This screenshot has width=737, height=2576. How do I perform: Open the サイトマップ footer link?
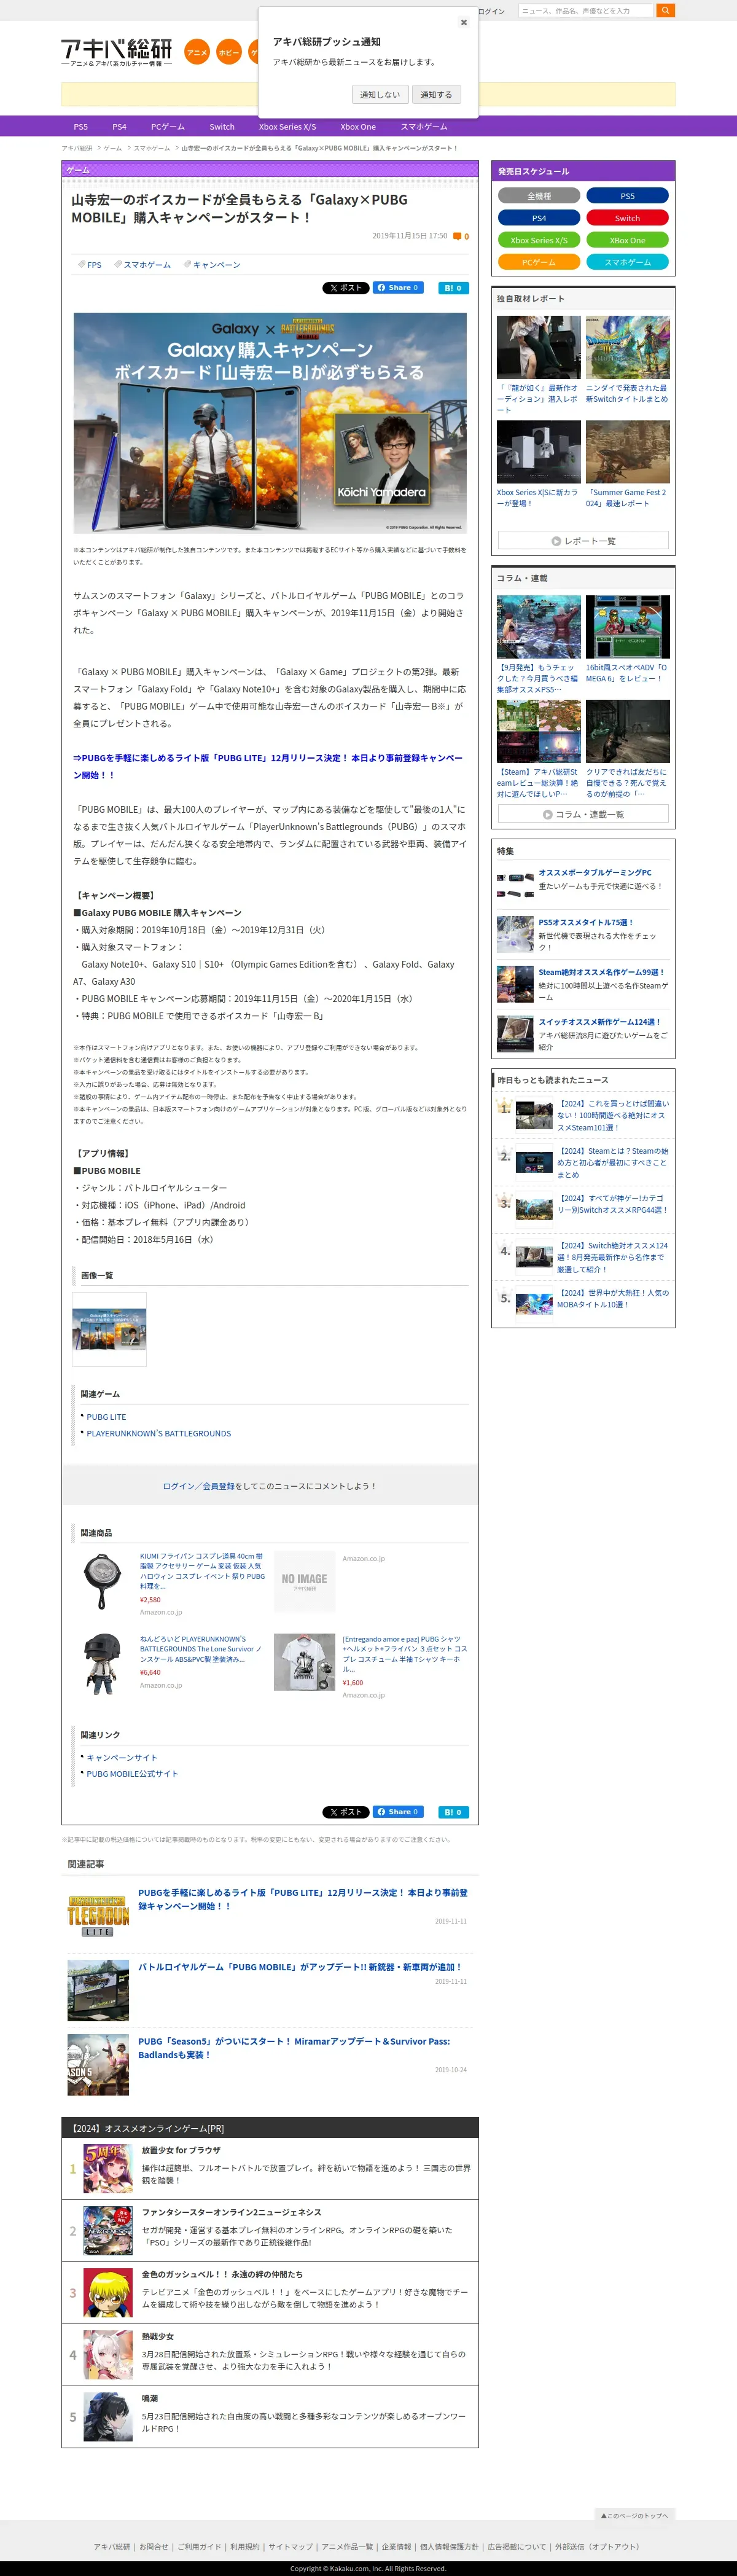click(x=290, y=2547)
